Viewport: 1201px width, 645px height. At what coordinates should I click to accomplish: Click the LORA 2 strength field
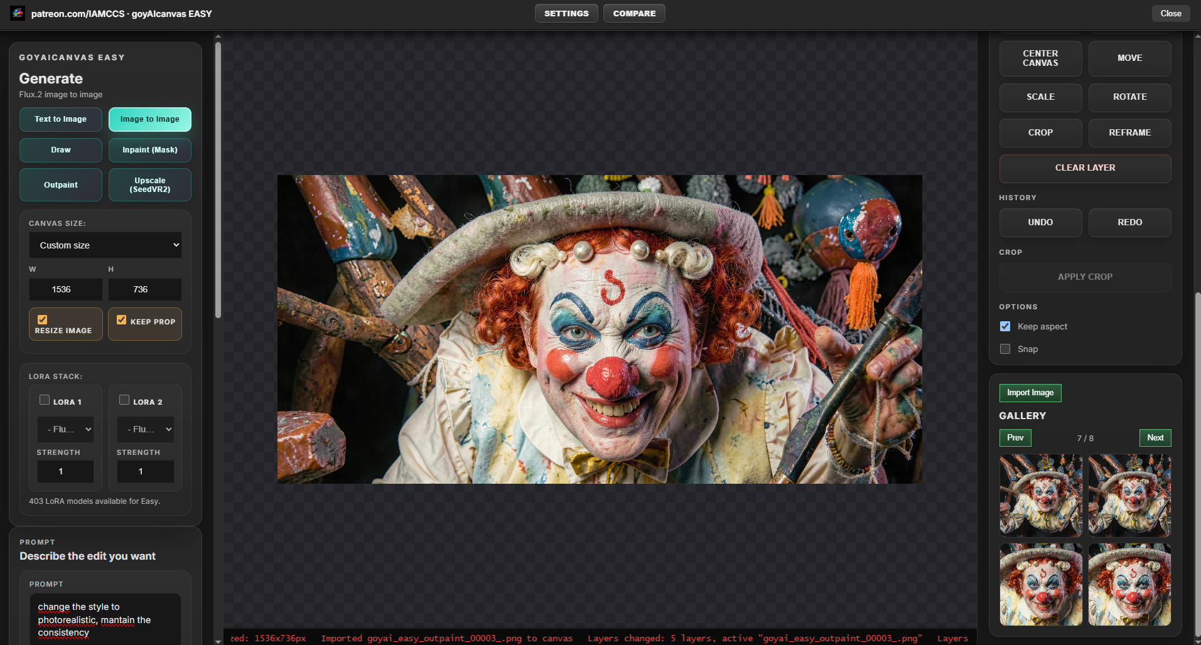pyautogui.click(x=145, y=471)
